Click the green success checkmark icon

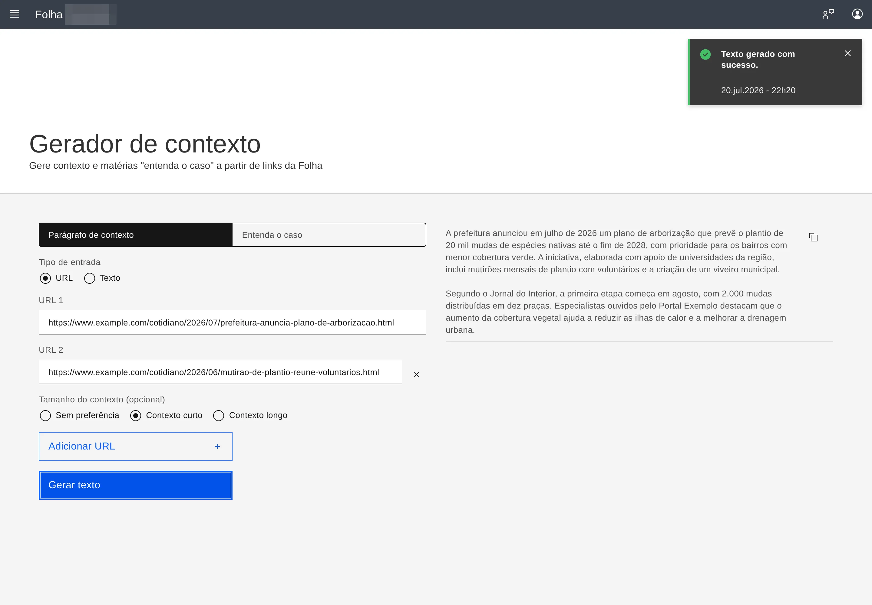tap(705, 54)
